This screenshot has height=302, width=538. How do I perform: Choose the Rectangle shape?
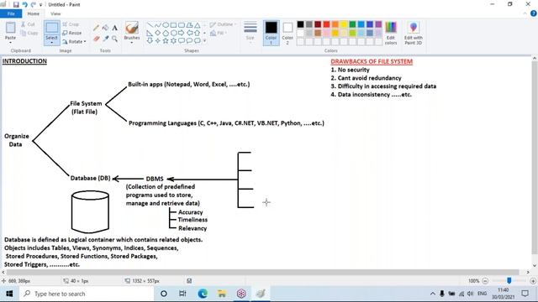[173, 25]
